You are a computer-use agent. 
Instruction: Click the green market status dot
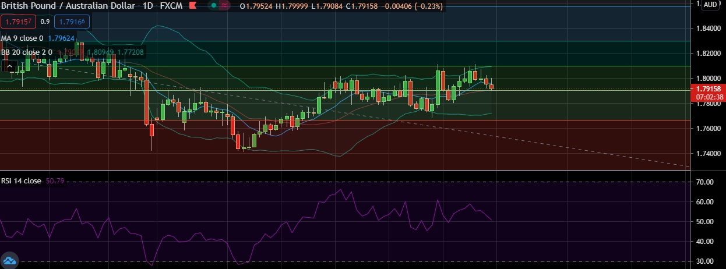coord(214,6)
